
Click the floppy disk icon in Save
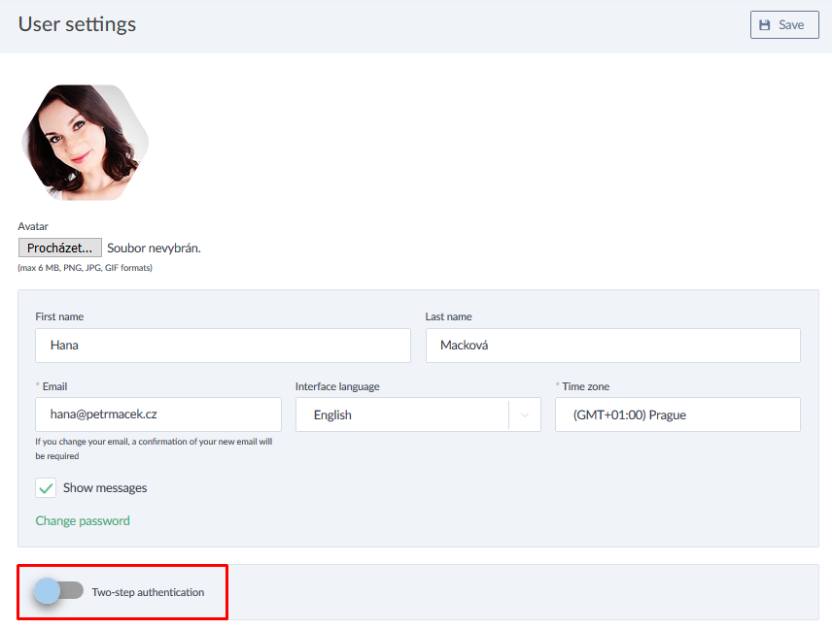pos(765,25)
